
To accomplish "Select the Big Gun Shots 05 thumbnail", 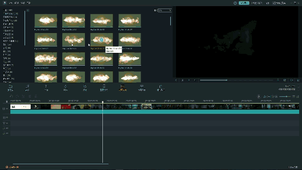I will [x=46, y=40].
